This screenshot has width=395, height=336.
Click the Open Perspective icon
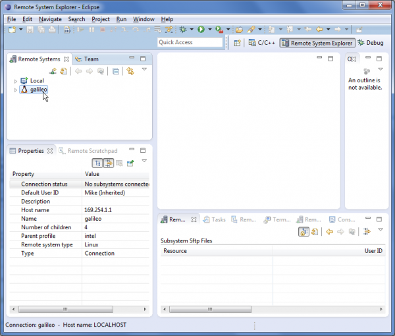[x=237, y=43]
